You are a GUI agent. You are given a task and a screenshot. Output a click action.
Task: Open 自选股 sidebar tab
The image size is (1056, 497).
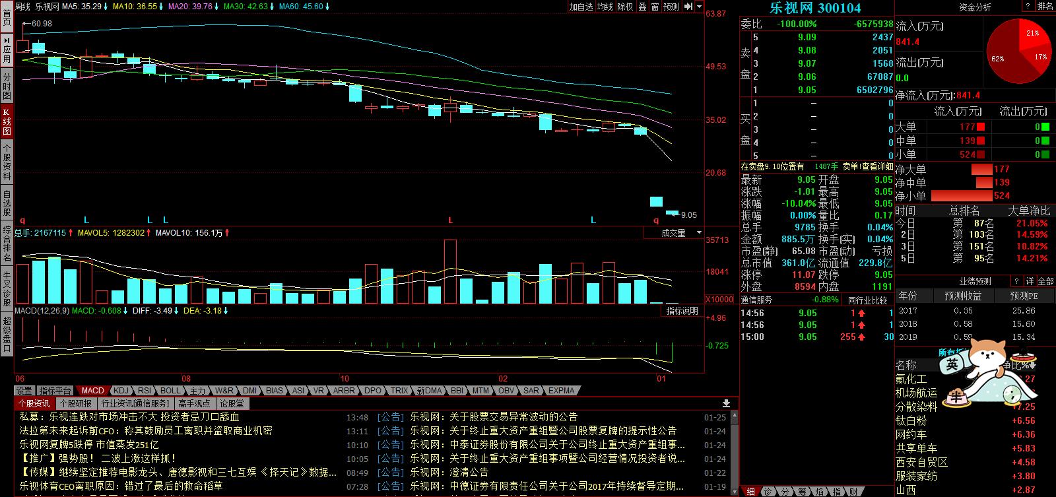coord(7,203)
